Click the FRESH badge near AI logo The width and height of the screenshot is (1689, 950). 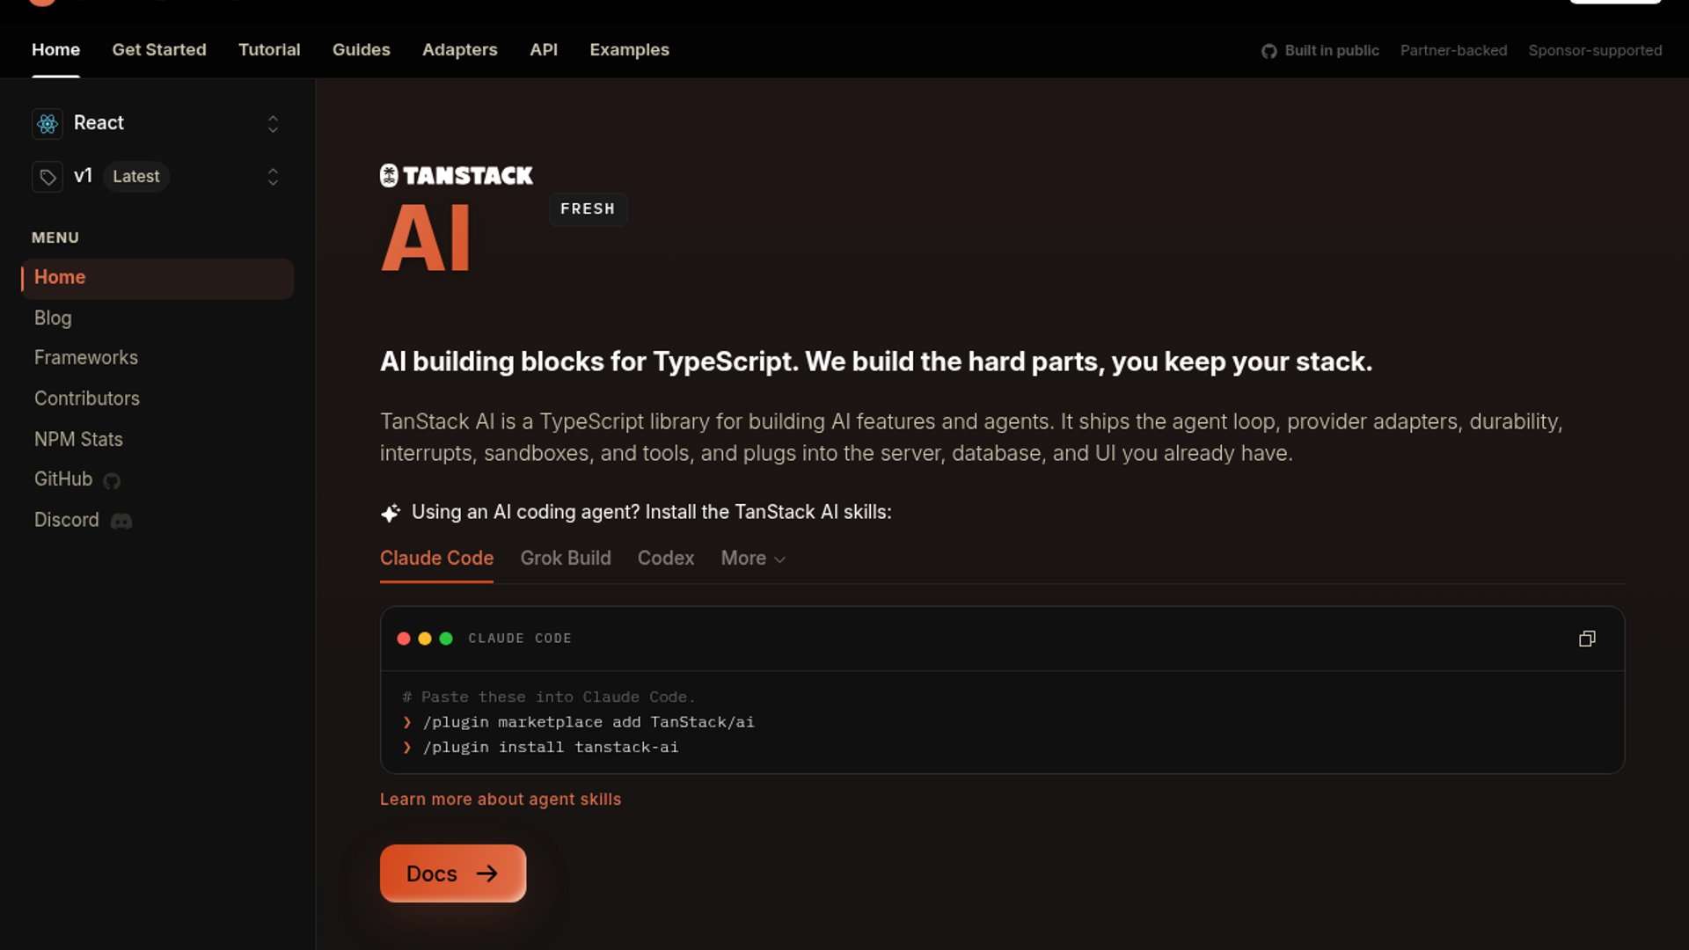coord(588,209)
